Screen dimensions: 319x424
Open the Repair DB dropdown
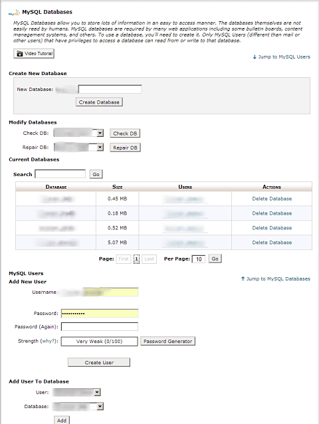78,147
